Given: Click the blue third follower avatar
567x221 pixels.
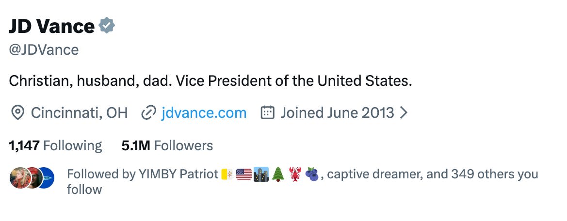Looking at the screenshot, I should (x=47, y=178).
